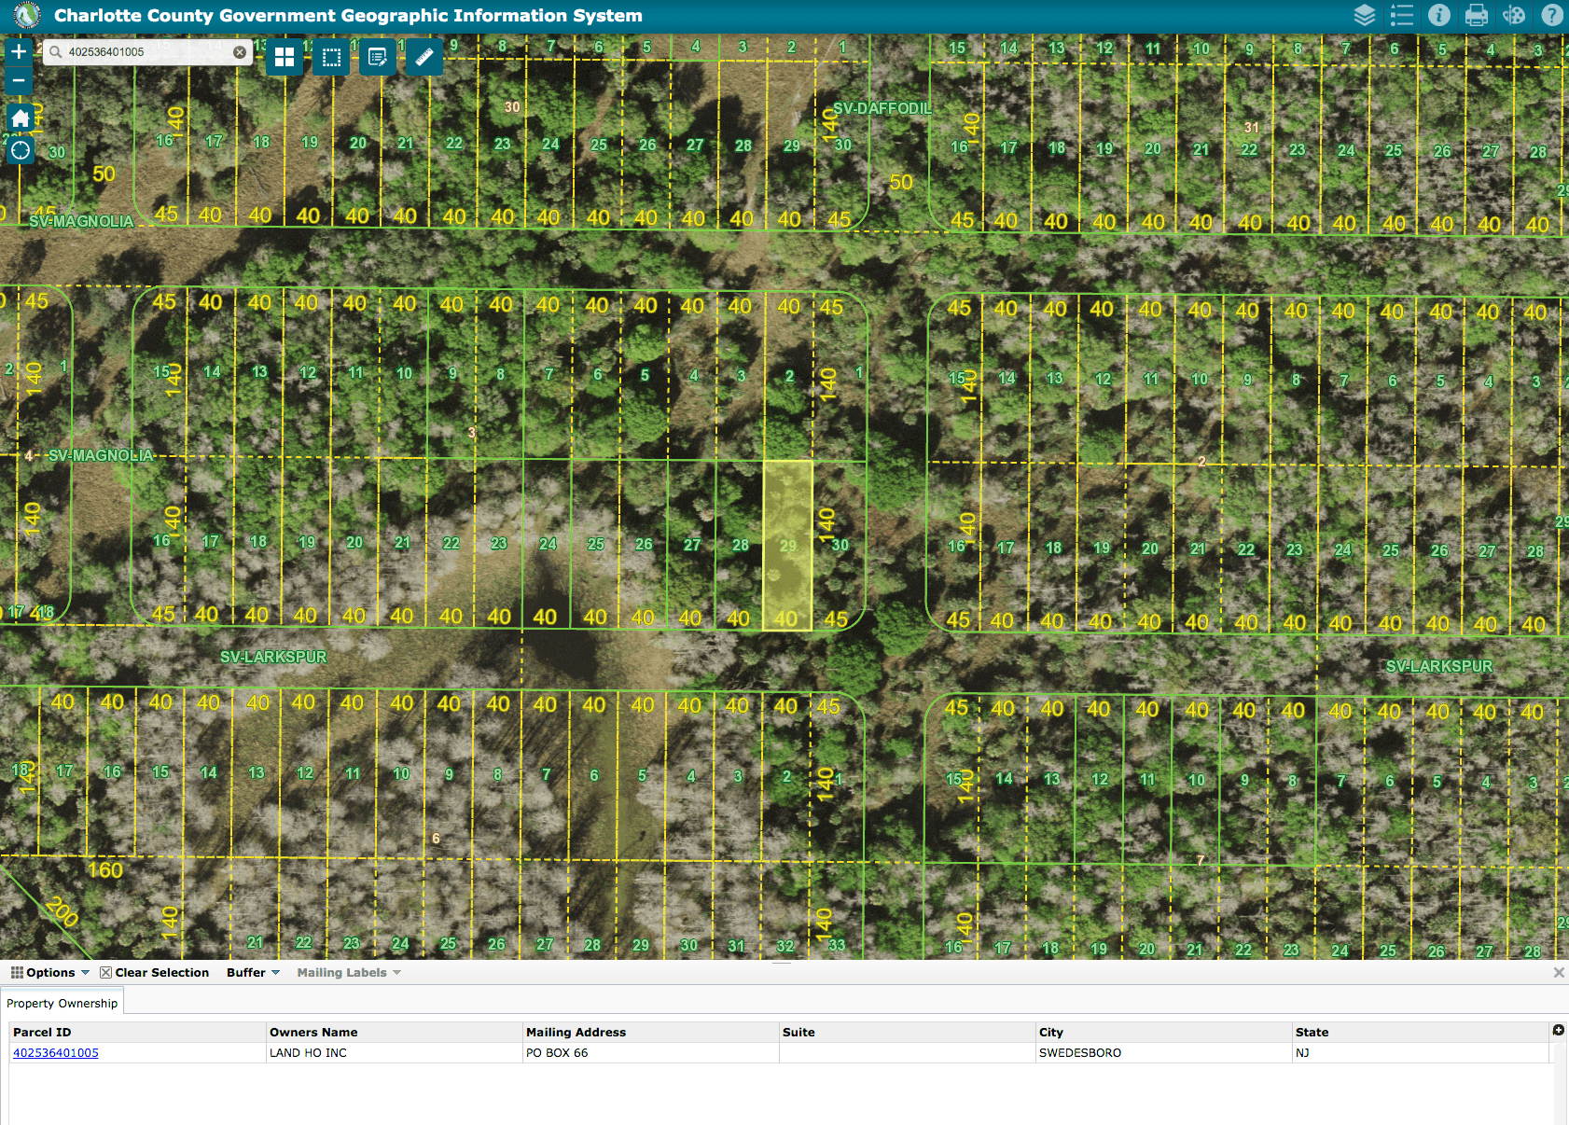Select the SWEDESBORO city cell
Screen dimensions: 1569x1125
[x=1164, y=1052]
